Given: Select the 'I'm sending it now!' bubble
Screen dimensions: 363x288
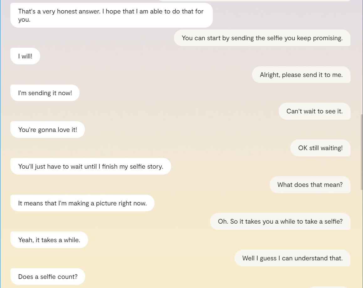Looking at the screenshot, I should tap(45, 93).
